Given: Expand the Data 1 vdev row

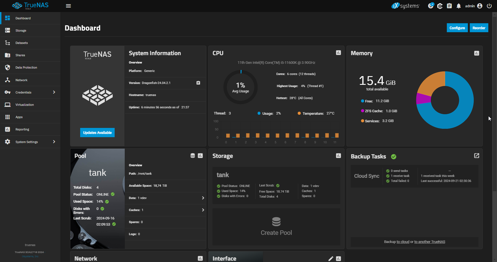Looking at the screenshot, I should pyautogui.click(x=165, y=198).
